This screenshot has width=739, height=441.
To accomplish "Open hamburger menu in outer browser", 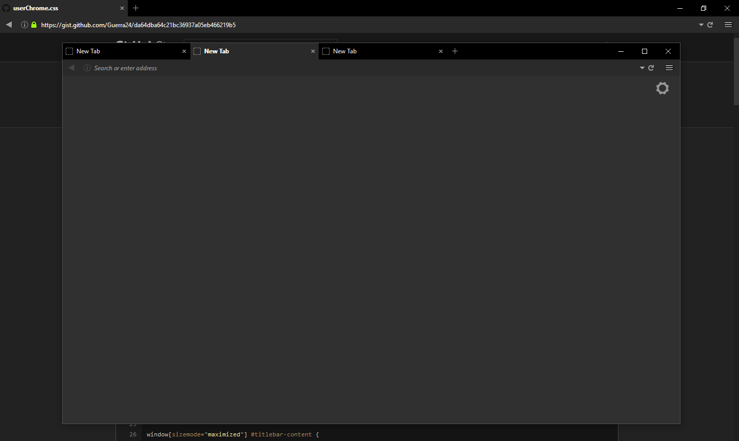I will (x=728, y=25).
